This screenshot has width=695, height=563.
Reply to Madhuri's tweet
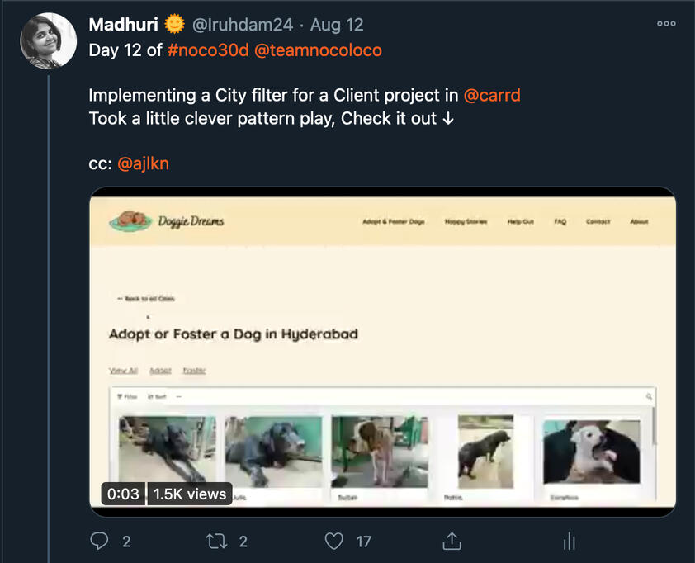tap(99, 542)
